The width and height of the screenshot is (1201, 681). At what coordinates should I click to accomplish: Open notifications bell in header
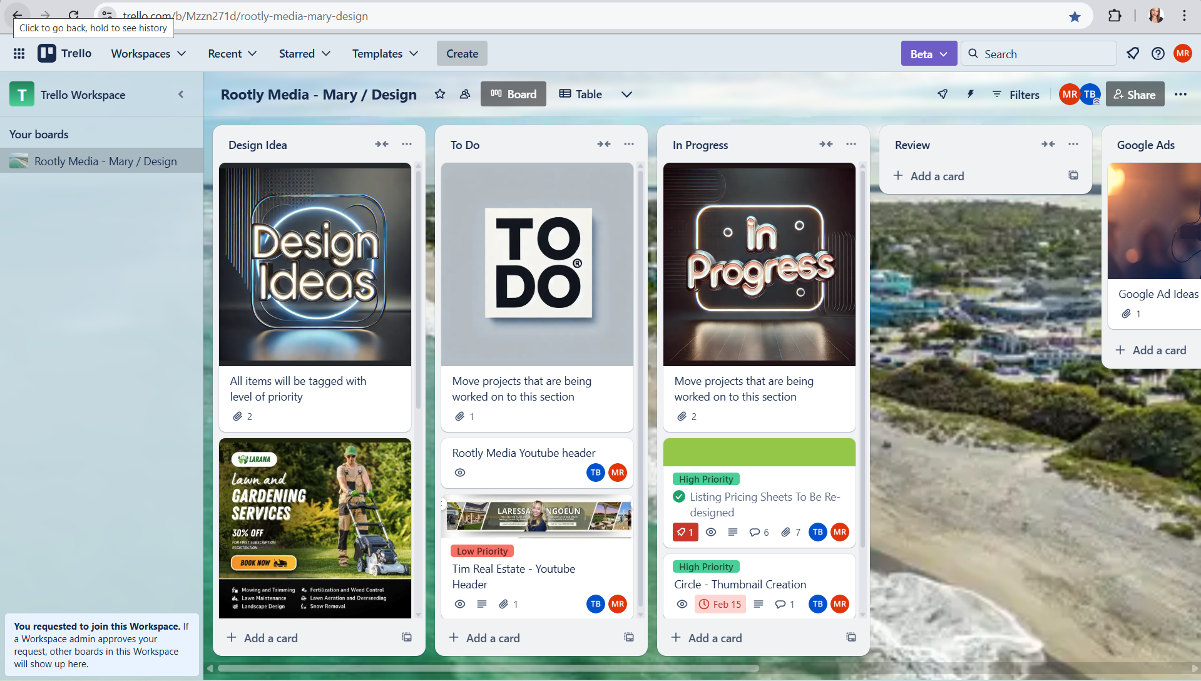coord(1133,54)
